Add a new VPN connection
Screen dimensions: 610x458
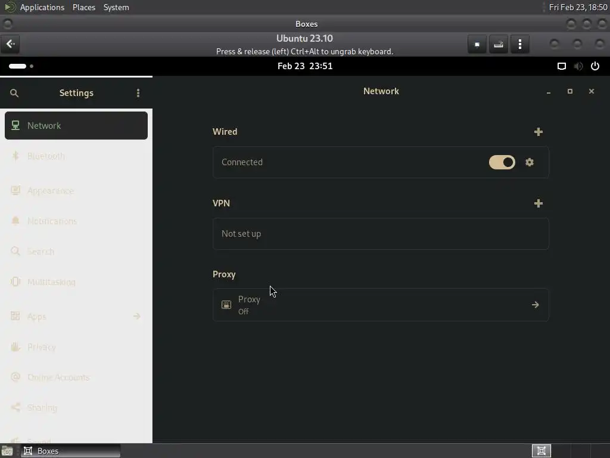(x=539, y=203)
